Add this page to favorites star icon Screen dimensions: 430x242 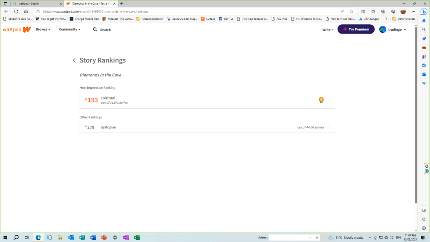tap(351, 11)
